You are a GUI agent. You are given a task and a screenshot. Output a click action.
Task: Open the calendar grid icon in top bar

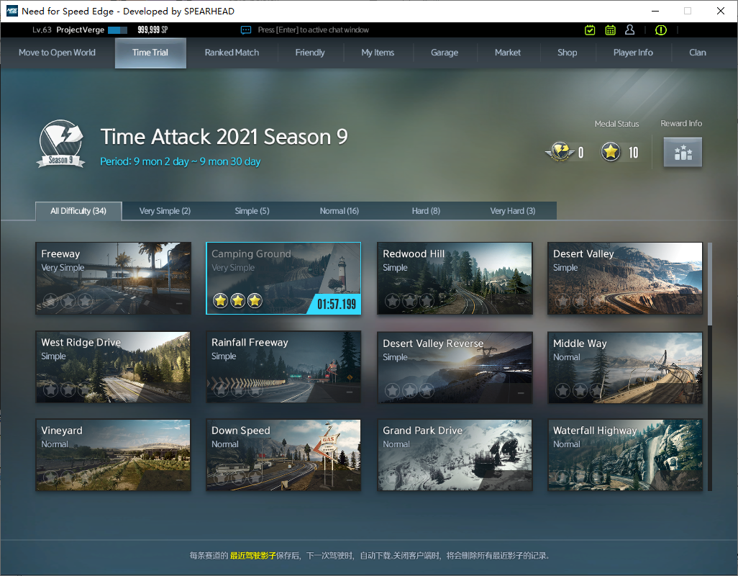tap(610, 30)
